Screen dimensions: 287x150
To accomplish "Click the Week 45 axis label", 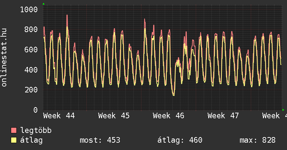I will [x=114, y=115].
